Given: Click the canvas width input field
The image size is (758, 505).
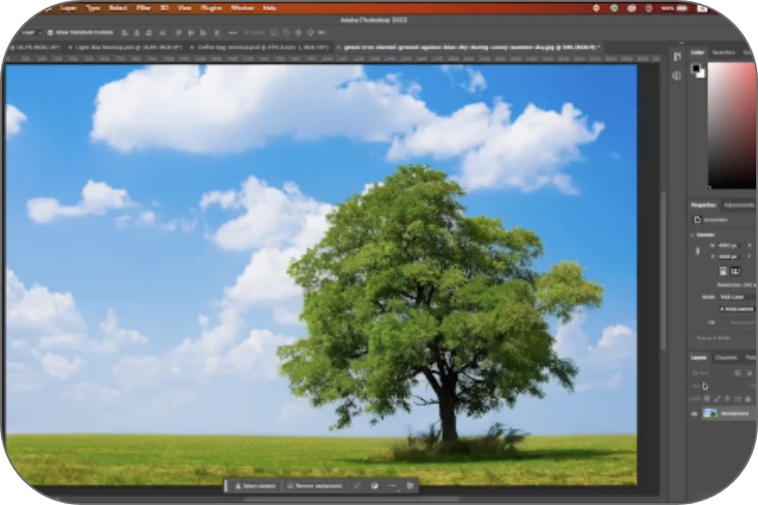Looking at the screenshot, I should click(x=729, y=246).
